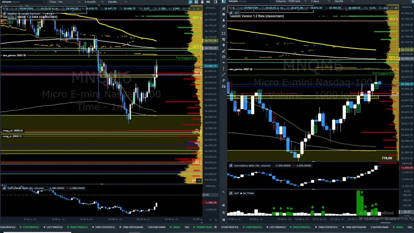
Task: Open the 3 days range dropdown
Action: (x=320, y=2)
